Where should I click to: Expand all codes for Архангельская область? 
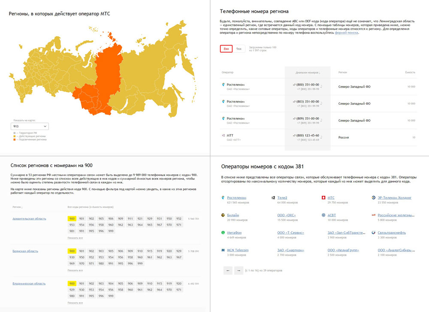(75, 238)
